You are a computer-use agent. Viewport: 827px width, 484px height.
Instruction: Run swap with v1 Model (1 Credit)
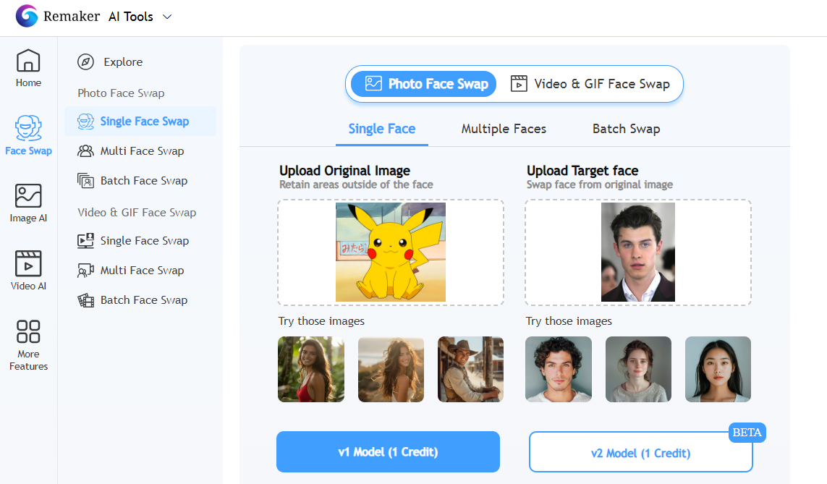coord(388,452)
